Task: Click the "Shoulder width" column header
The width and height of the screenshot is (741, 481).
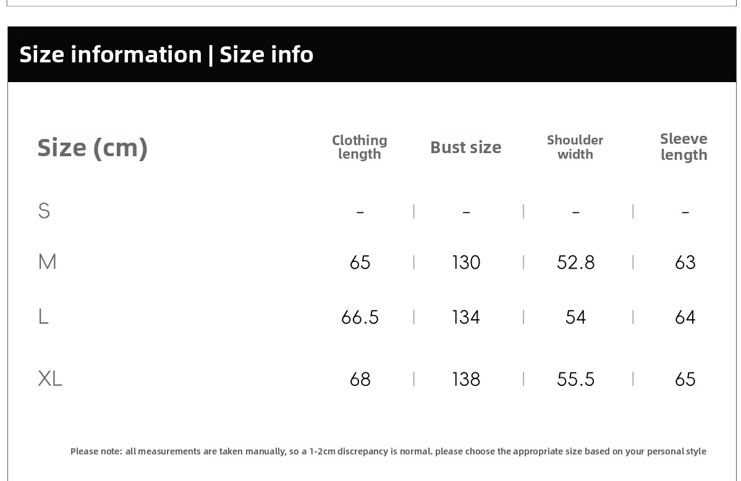Action: (x=575, y=148)
